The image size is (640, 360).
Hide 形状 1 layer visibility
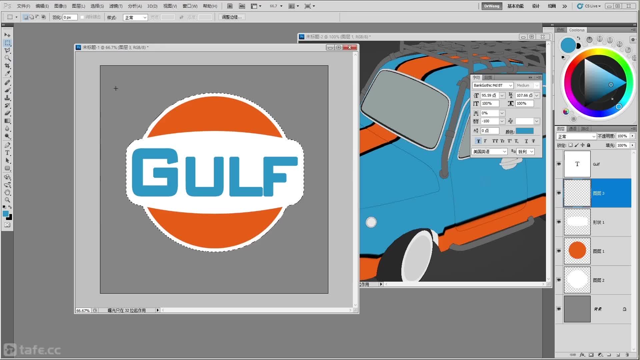pyautogui.click(x=559, y=222)
